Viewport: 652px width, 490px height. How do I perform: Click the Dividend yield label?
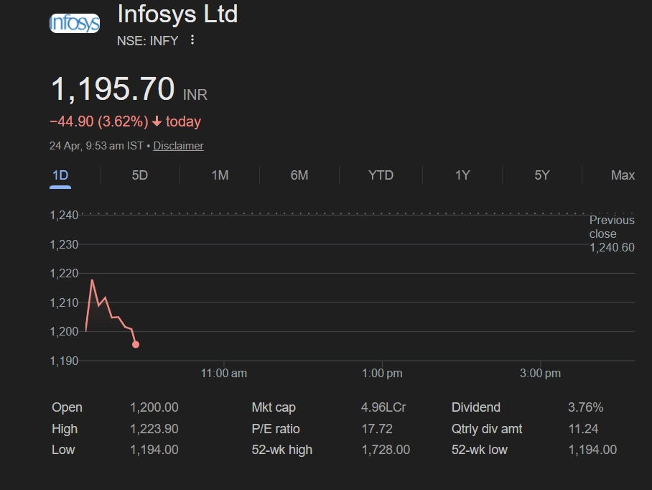tap(476, 407)
